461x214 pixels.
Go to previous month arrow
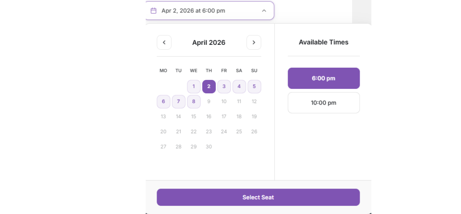tap(164, 43)
